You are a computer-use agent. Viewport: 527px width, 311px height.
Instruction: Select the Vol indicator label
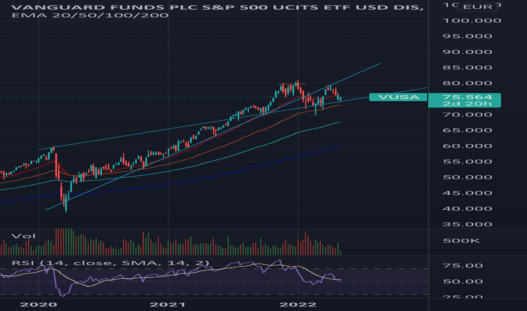click(x=23, y=236)
